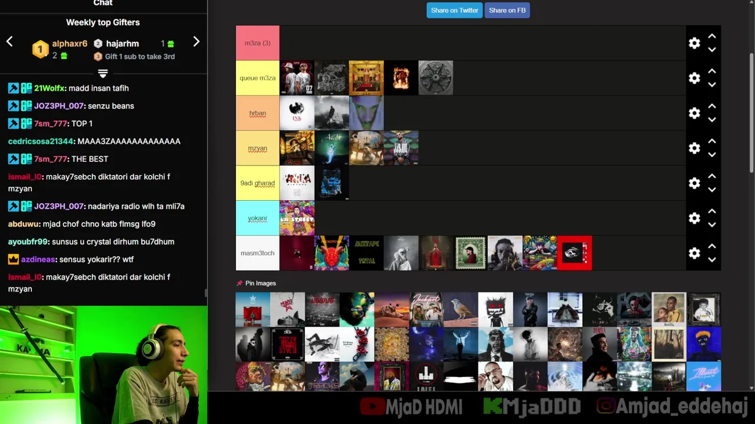Open settings gear for 9adi gharad tier
The width and height of the screenshot is (755, 424).
[694, 183]
